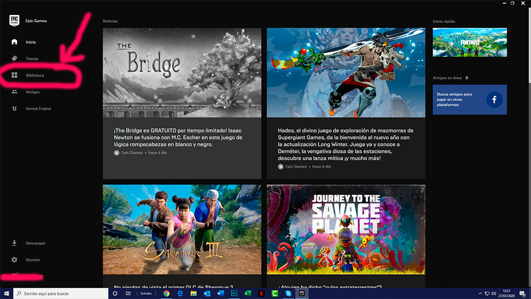Image resolution: width=531 pixels, height=299 pixels.
Task: Open the Shenmue III news image
Action: [x=182, y=229]
